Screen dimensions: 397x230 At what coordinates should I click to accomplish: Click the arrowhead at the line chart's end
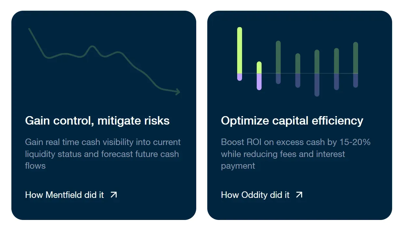pos(177,92)
